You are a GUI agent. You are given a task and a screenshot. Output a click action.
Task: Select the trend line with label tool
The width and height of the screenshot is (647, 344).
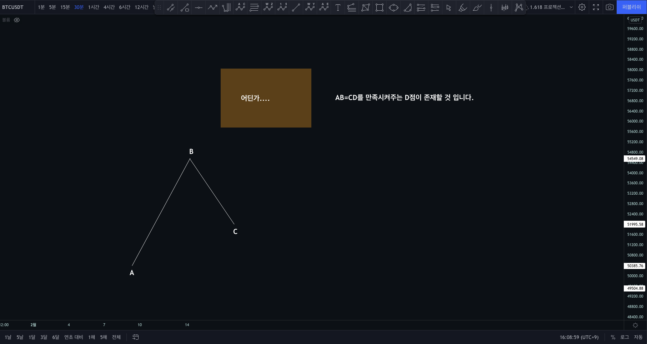tap(185, 7)
